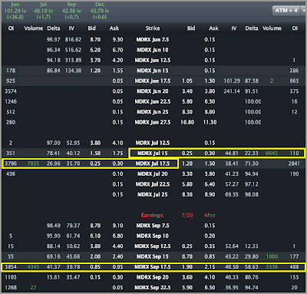307x294 pixels.
Task: Click the put open interest 2841 on Jul 17.5
Action: pos(294,164)
